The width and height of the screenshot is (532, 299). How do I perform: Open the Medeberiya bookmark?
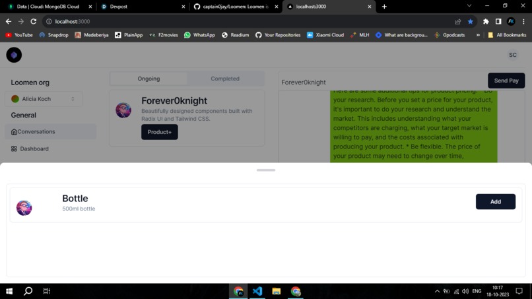pyautogui.click(x=92, y=35)
